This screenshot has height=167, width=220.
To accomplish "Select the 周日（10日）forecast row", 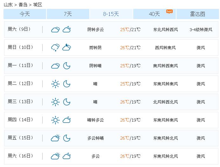I will coord(111,48).
